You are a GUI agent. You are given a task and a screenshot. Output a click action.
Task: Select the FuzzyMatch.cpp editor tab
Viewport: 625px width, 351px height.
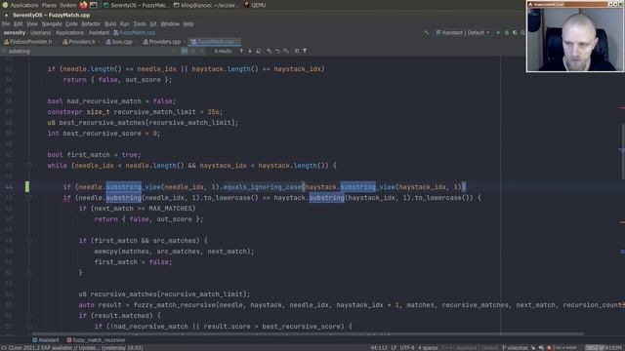click(215, 42)
